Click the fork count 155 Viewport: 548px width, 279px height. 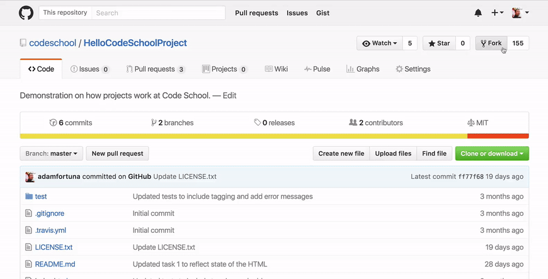pos(518,43)
